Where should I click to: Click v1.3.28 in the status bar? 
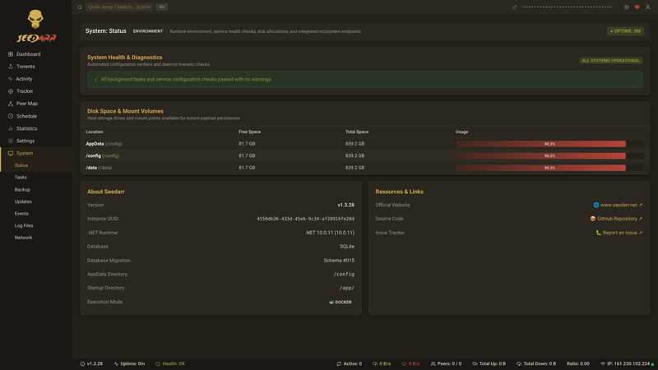tap(91, 363)
